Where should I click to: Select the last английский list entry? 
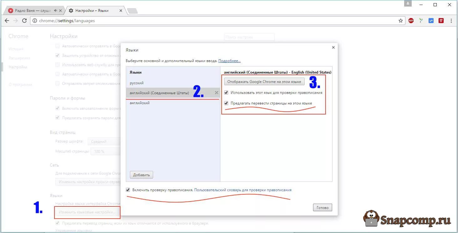coord(173,103)
